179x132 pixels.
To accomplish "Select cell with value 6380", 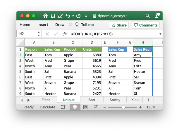I will tap(92, 55).
